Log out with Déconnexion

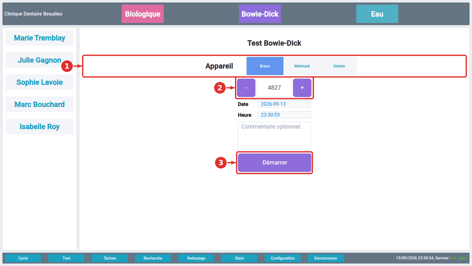(326, 258)
